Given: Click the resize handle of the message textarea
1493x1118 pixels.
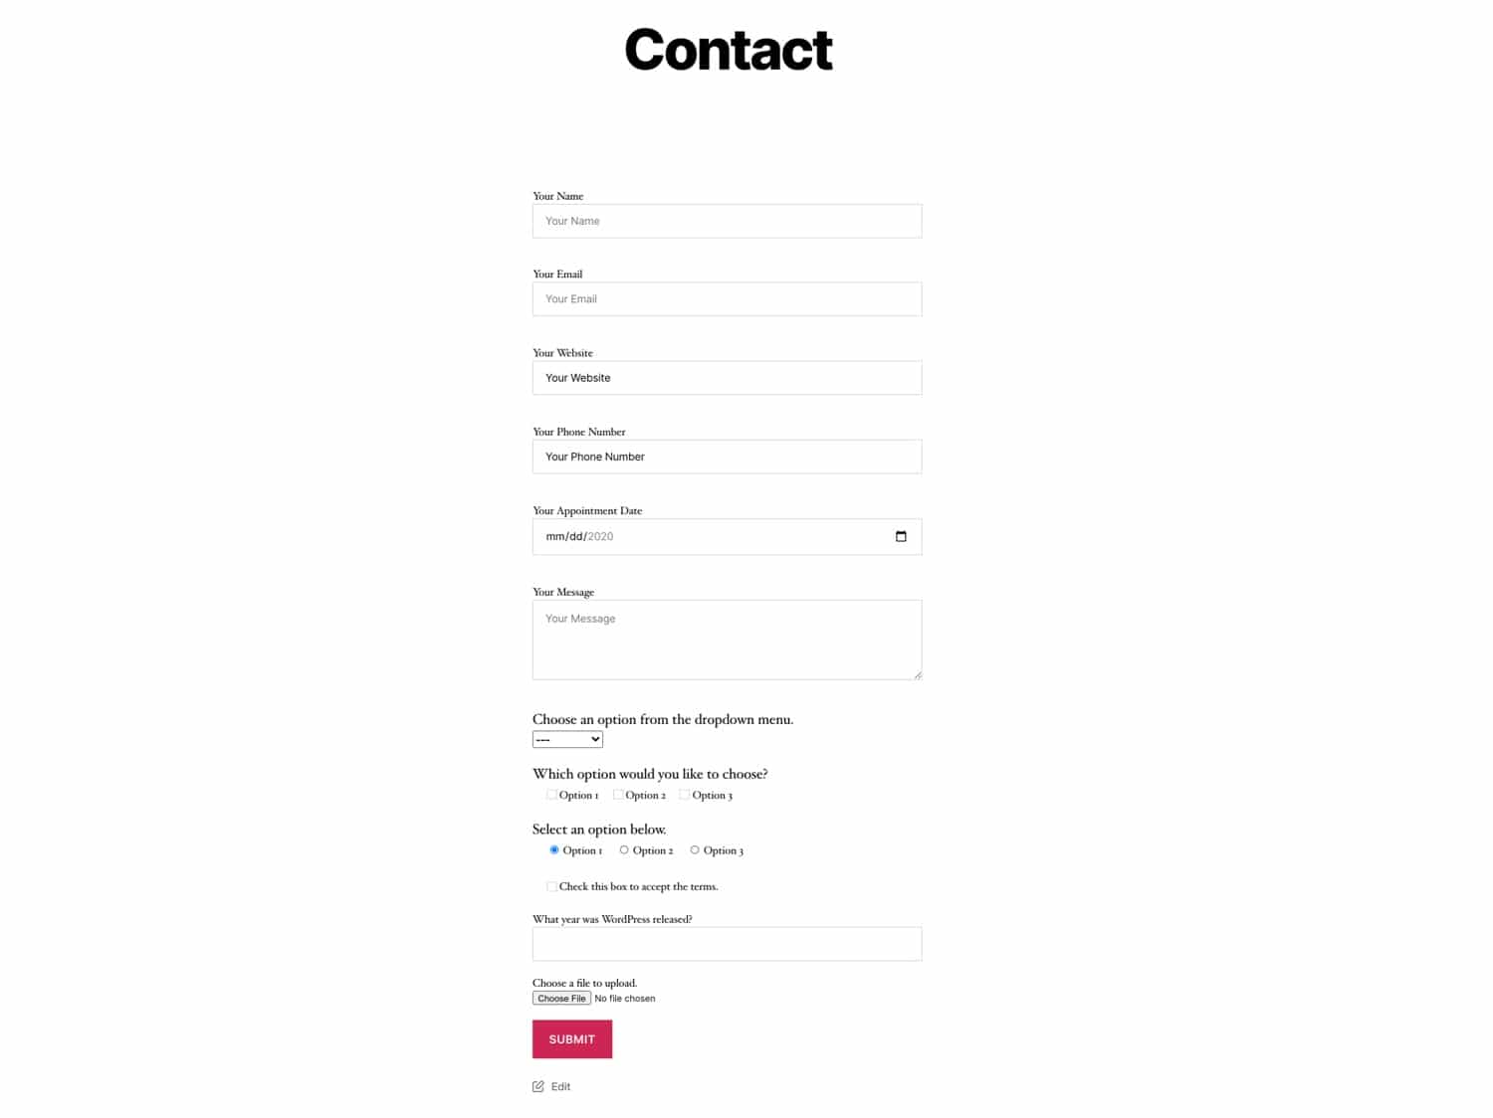Looking at the screenshot, I should 917,675.
